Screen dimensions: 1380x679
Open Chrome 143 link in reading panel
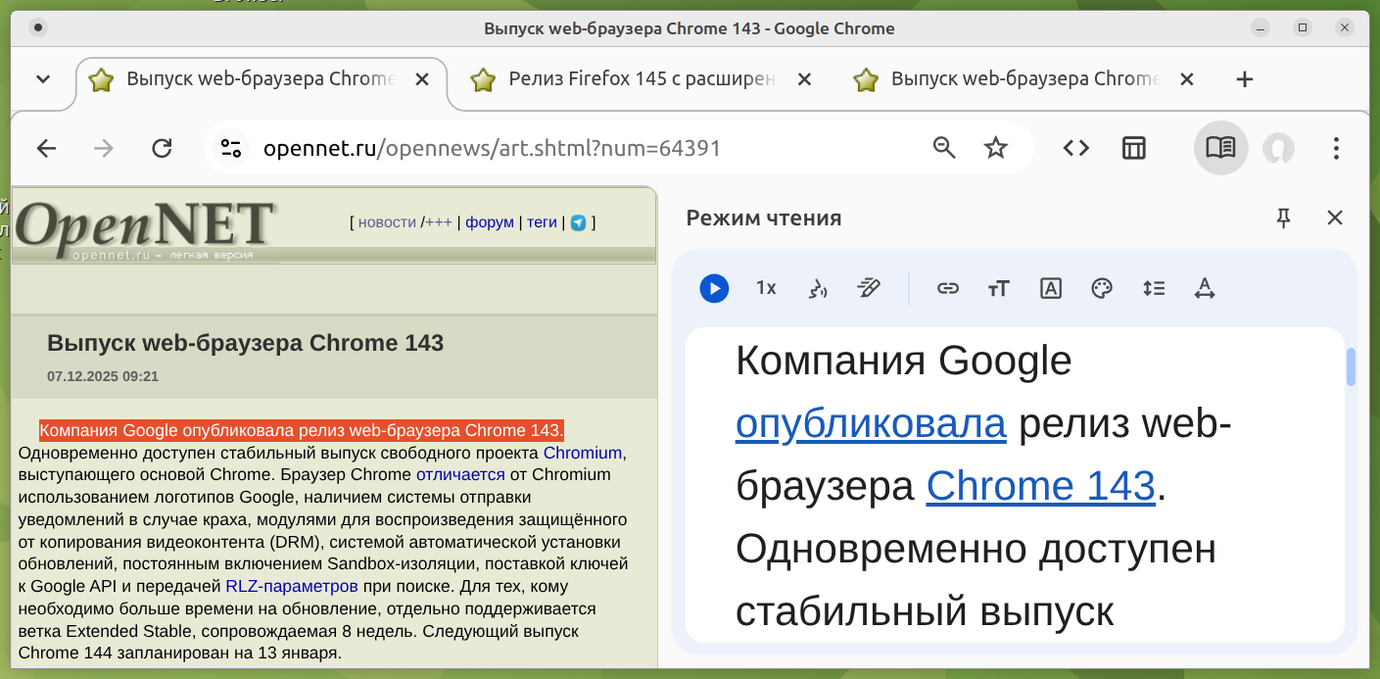[x=1041, y=486]
